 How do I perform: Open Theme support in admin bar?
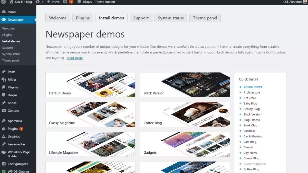[105, 2]
